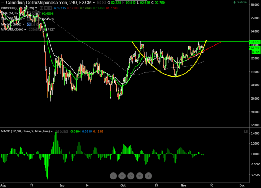Click the high price value 92.840
Screen dimensions: 261x188
(131, 3)
